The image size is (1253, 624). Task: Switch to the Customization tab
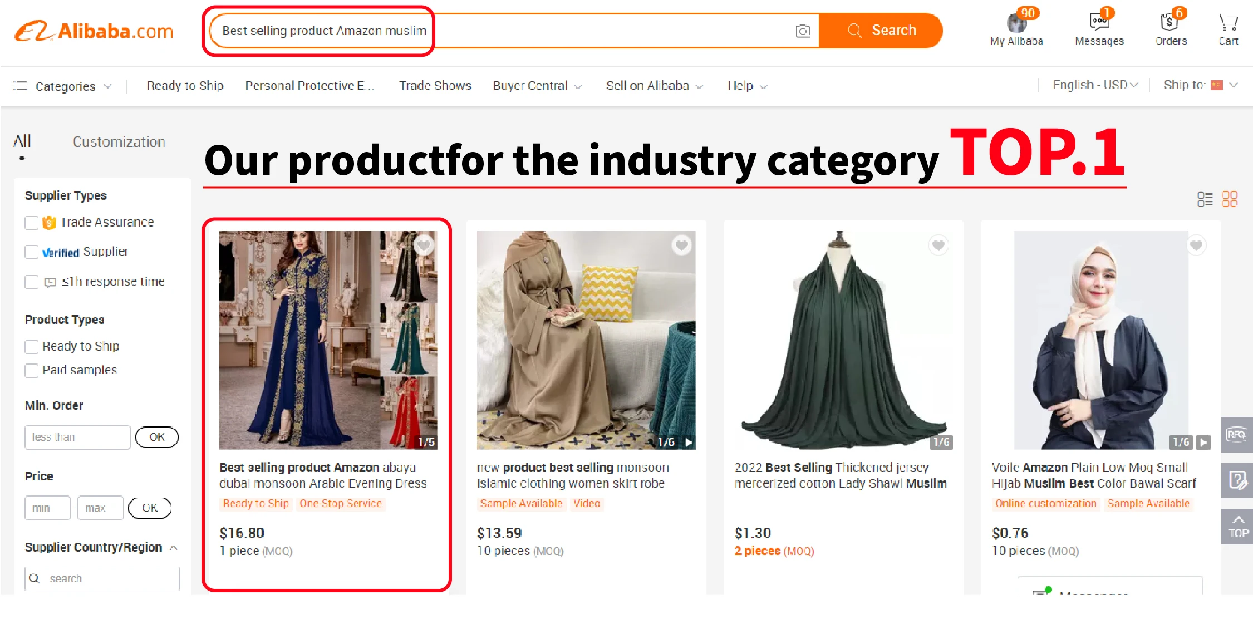[119, 142]
